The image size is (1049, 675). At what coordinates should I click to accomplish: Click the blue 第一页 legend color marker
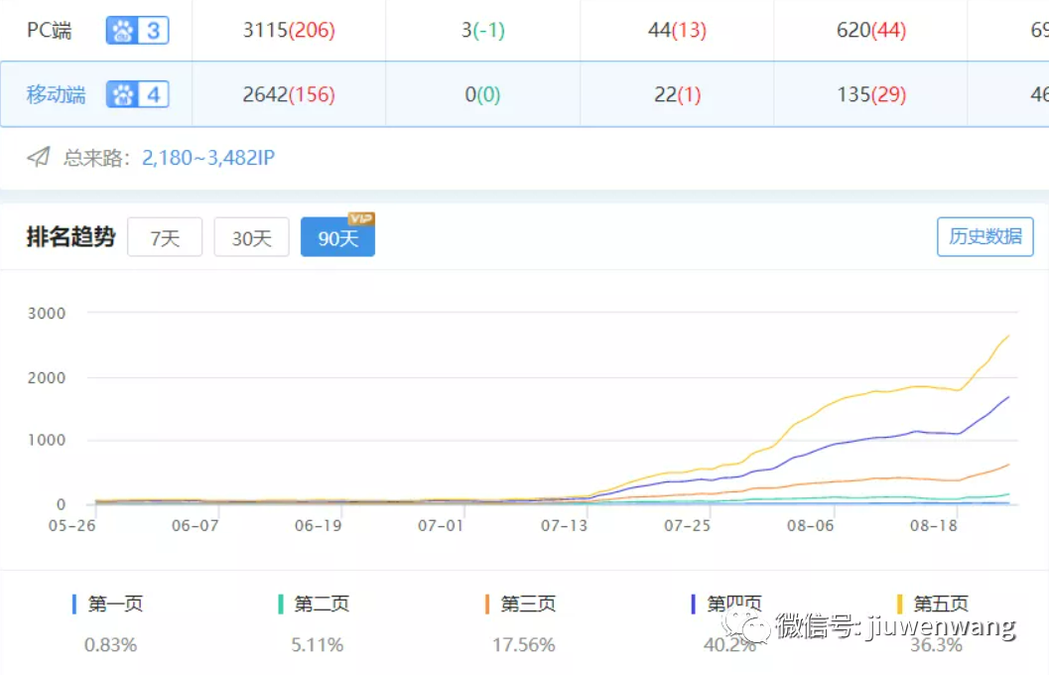[x=74, y=604]
